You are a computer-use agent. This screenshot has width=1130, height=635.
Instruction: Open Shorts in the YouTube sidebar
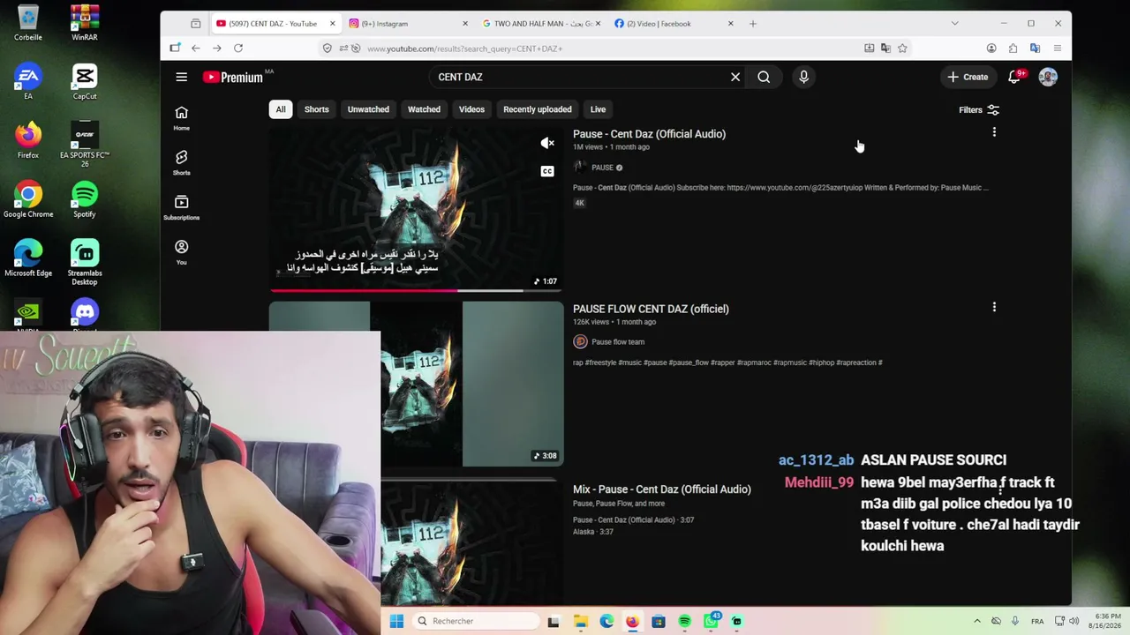tap(181, 162)
